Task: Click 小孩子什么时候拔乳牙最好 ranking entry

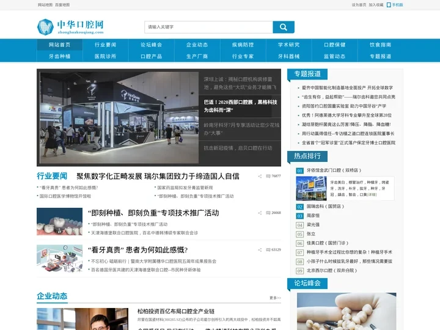Action: pos(350,262)
